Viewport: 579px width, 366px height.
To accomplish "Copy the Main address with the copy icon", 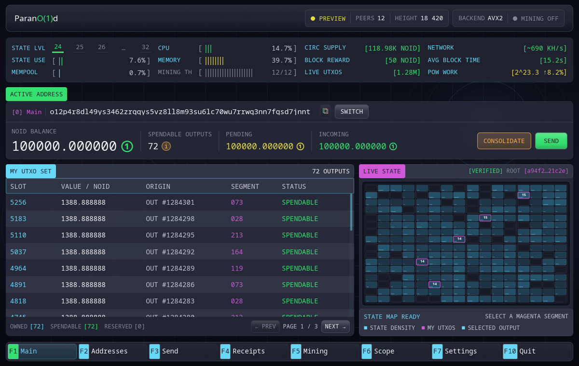I will [325, 111].
